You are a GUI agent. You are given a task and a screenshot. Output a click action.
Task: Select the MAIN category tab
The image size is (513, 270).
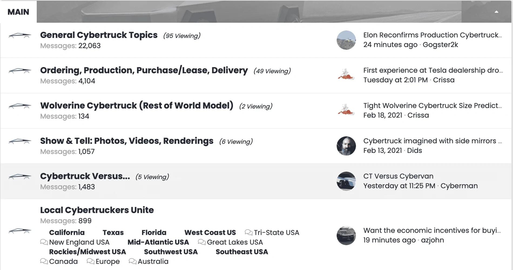(x=18, y=12)
